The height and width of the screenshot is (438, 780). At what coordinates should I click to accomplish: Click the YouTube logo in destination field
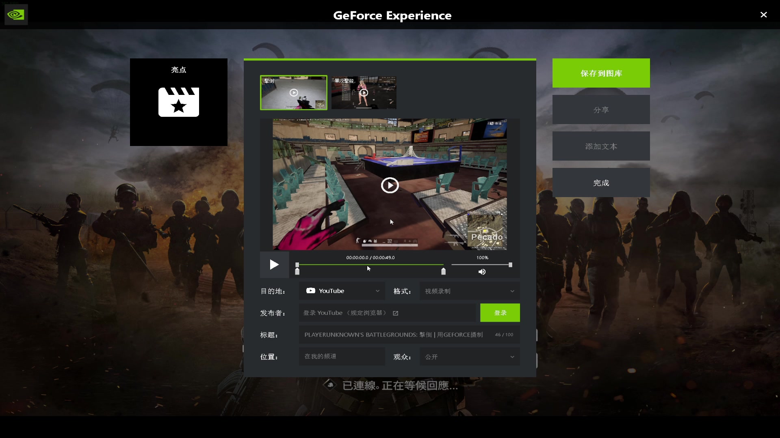click(311, 291)
